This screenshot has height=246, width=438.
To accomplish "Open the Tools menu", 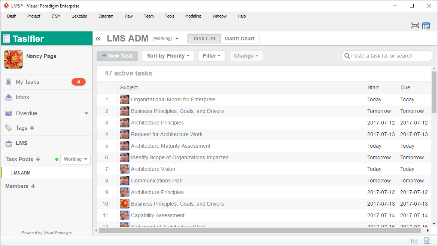I will (169, 16).
